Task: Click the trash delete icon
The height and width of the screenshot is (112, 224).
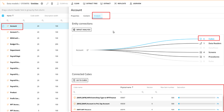Action: 52,4
